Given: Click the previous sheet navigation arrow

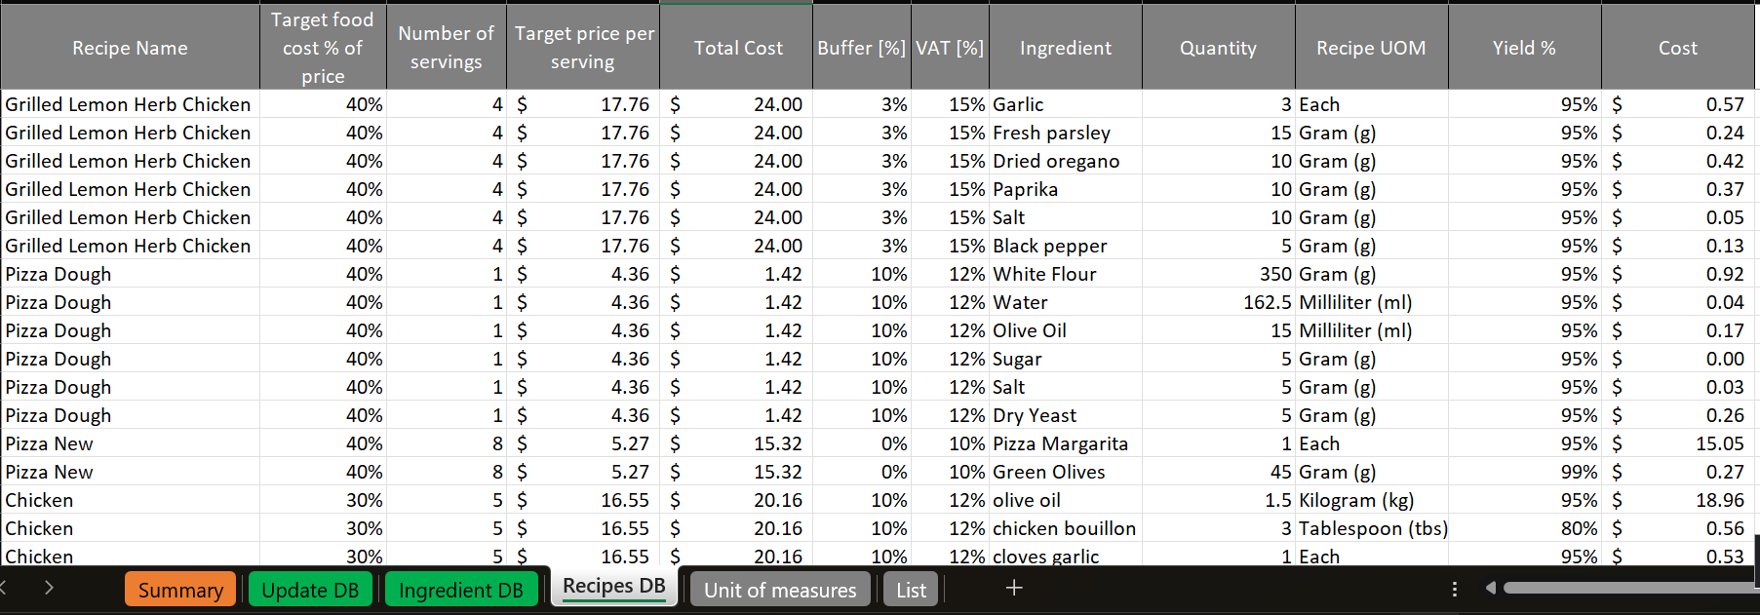Looking at the screenshot, I should pyautogui.click(x=4, y=588).
